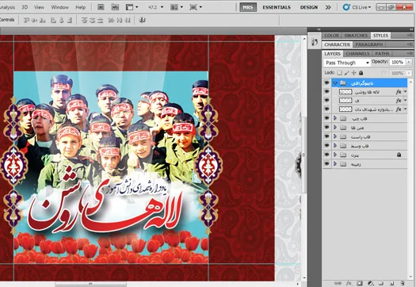Click the Link layers icon
The image size is (416, 287).
(x=338, y=284)
